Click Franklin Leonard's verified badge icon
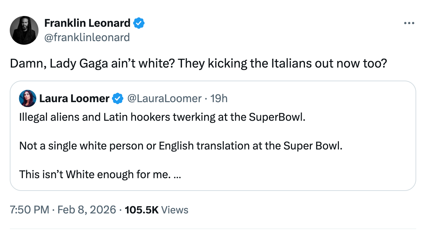Viewport: 425px width, 233px height. coord(139,23)
